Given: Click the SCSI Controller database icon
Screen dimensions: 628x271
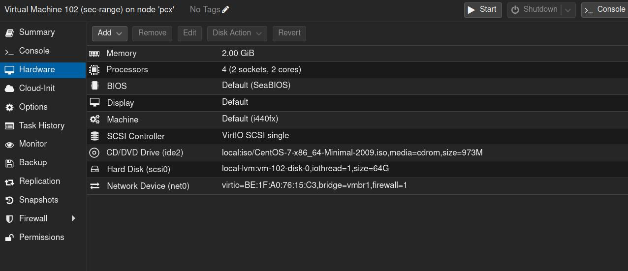Looking at the screenshot, I should (94, 136).
